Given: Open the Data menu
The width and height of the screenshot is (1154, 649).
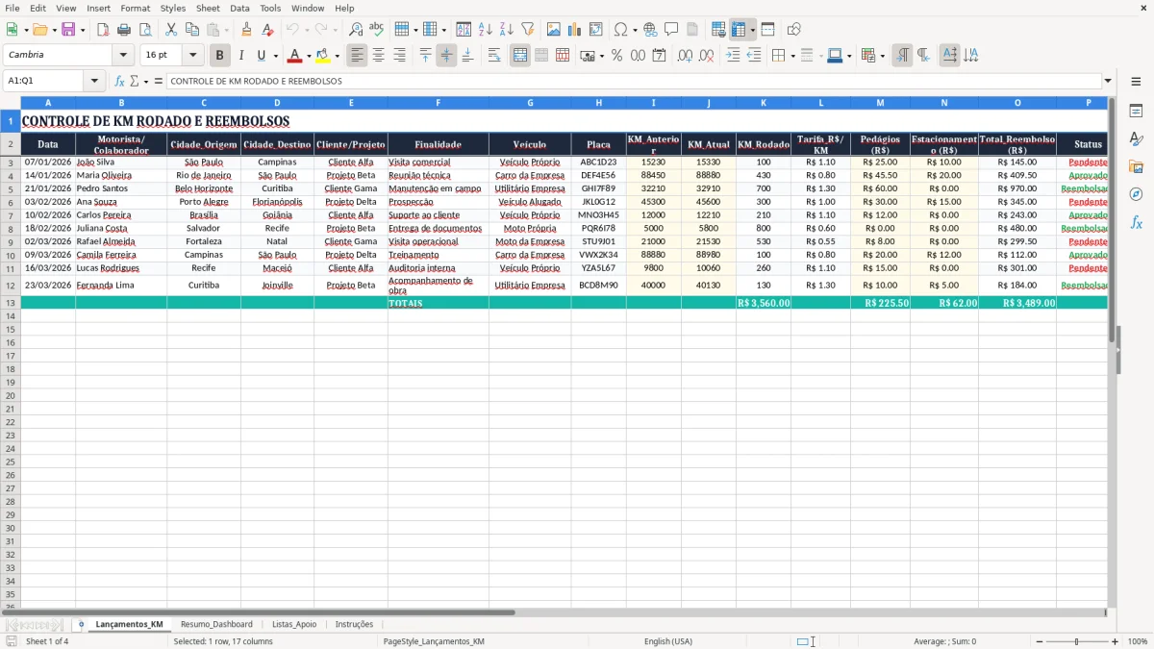Looking at the screenshot, I should point(239,8).
